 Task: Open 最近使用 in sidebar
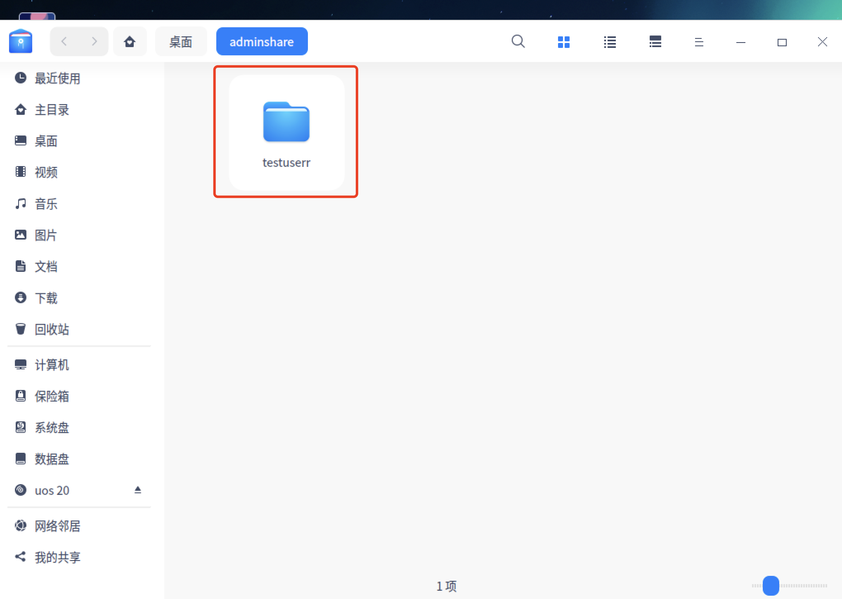click(57, 78)
